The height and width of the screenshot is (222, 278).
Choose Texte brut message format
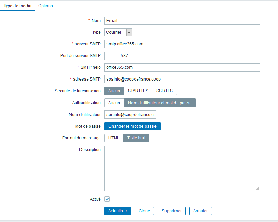136,138
